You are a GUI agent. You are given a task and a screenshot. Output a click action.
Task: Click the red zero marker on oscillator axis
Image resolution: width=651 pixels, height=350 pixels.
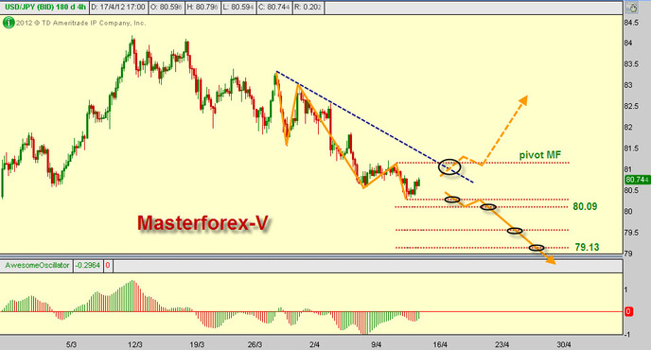pyautogui.click(x=628, y=311)
